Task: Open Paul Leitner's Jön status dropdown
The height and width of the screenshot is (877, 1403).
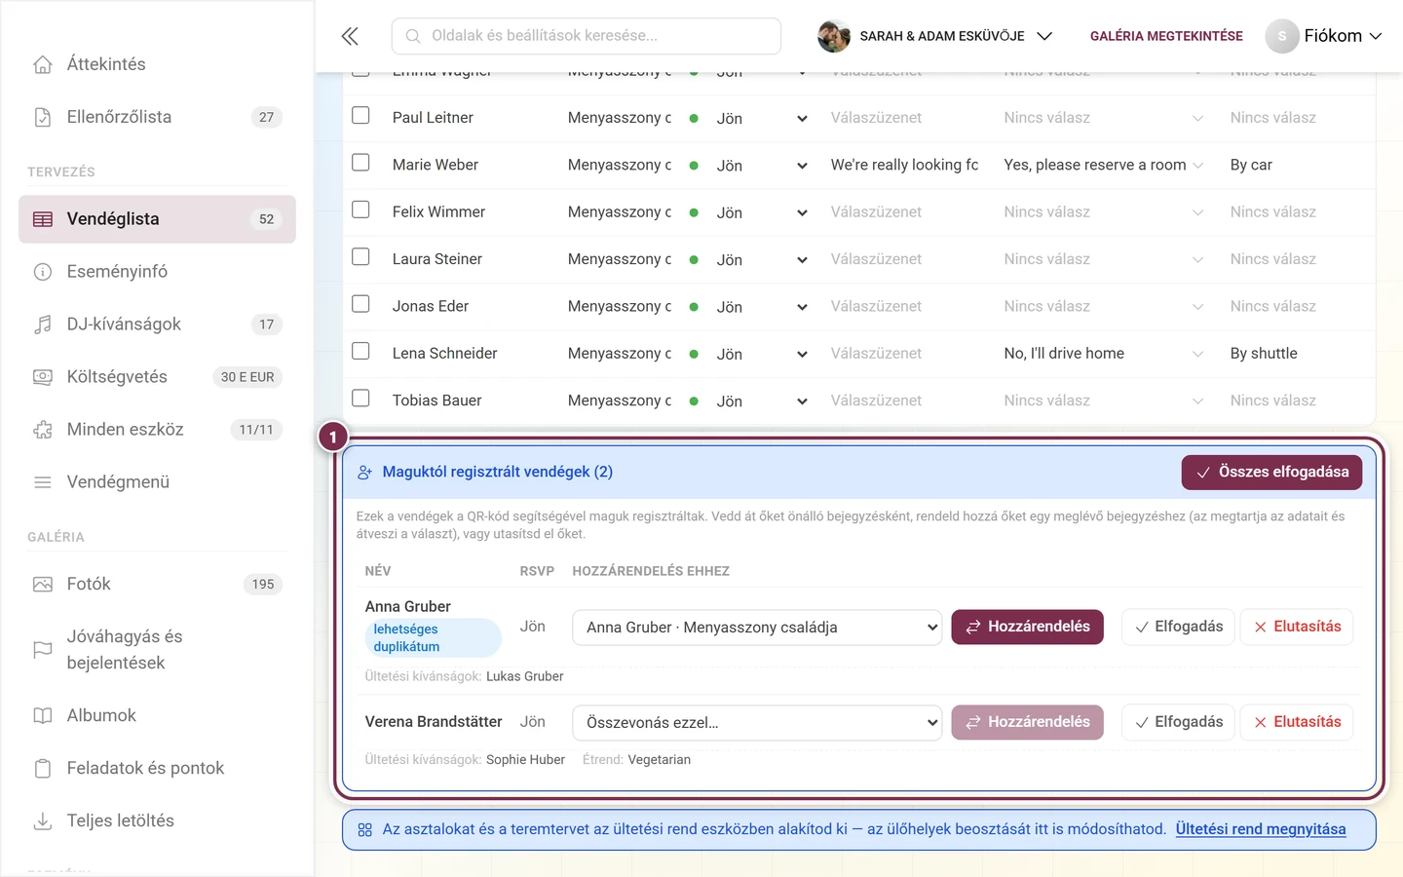Action: coord(762,119)
